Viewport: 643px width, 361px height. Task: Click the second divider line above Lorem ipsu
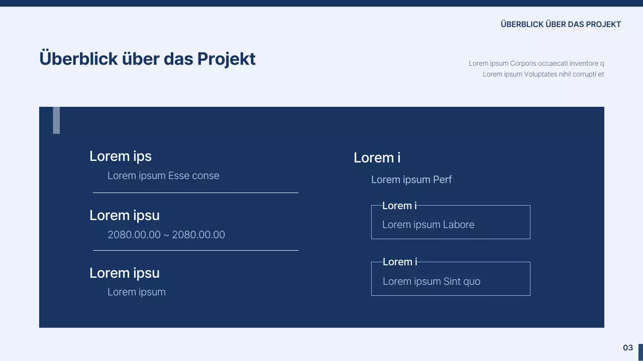[195, 250]
